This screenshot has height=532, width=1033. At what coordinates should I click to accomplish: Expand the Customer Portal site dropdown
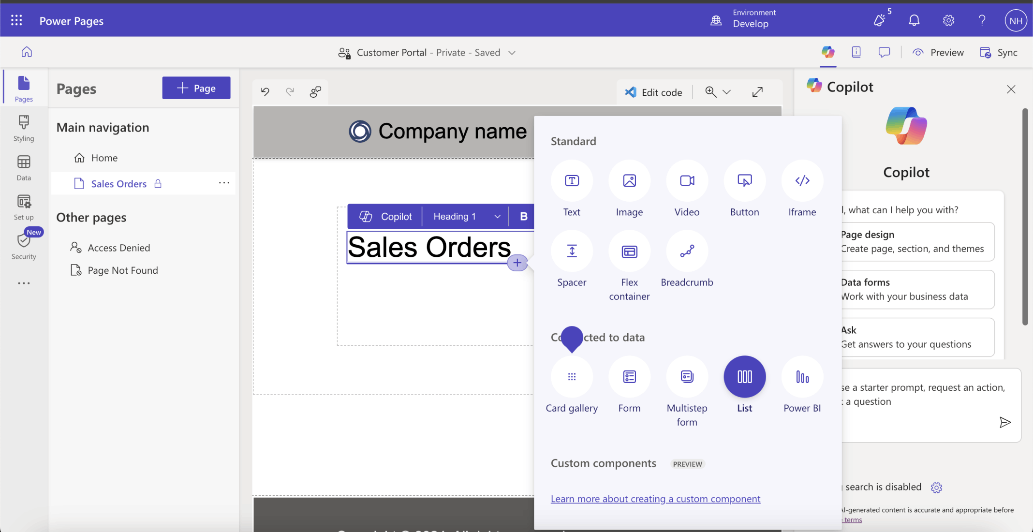click(x=512, y=53)
